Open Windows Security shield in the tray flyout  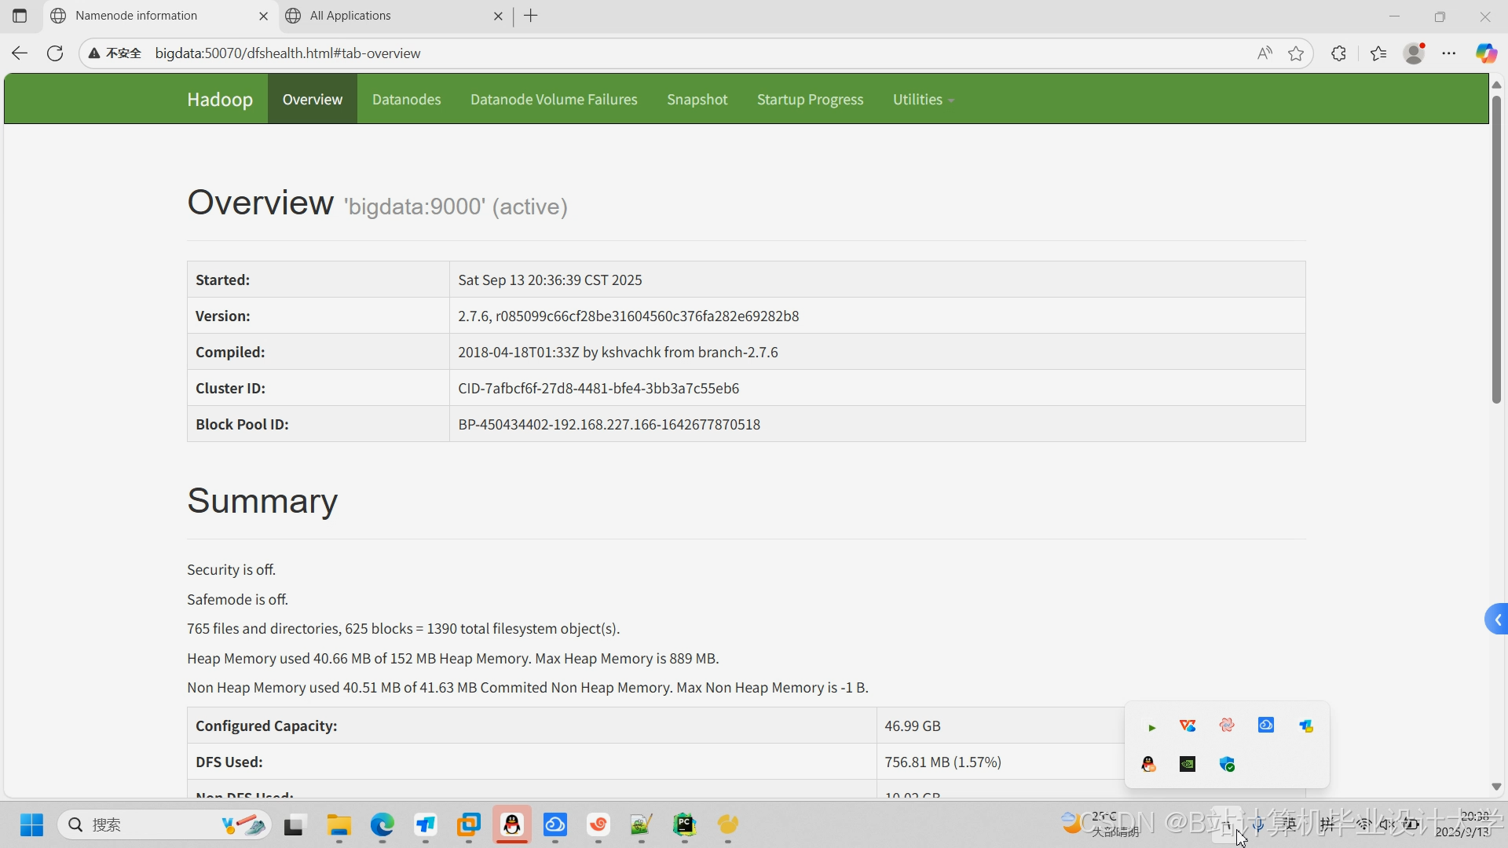tap(1227, 763)
